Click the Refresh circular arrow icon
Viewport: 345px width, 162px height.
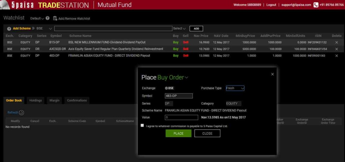pyautogui.click(x=22, y=113)
